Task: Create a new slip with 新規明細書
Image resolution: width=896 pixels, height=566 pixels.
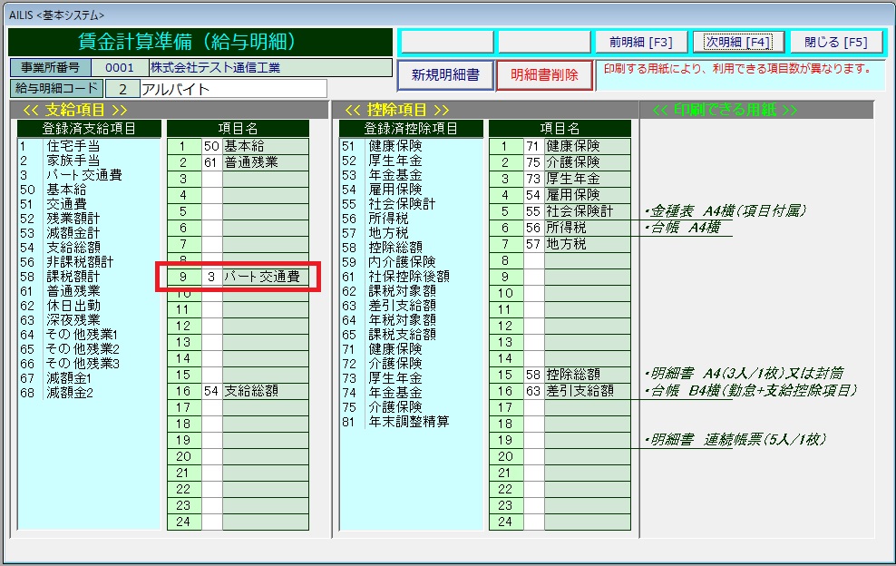Action: (445, 75)
